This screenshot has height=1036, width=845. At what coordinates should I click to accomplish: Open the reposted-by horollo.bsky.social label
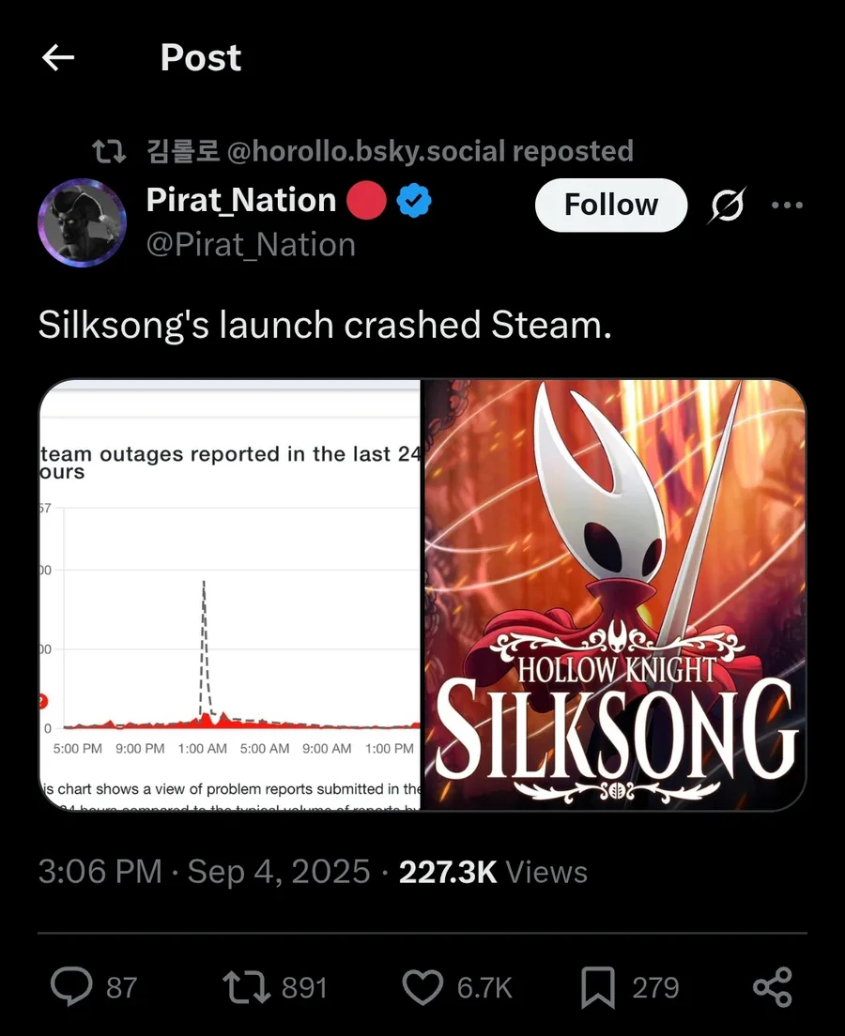390,151
